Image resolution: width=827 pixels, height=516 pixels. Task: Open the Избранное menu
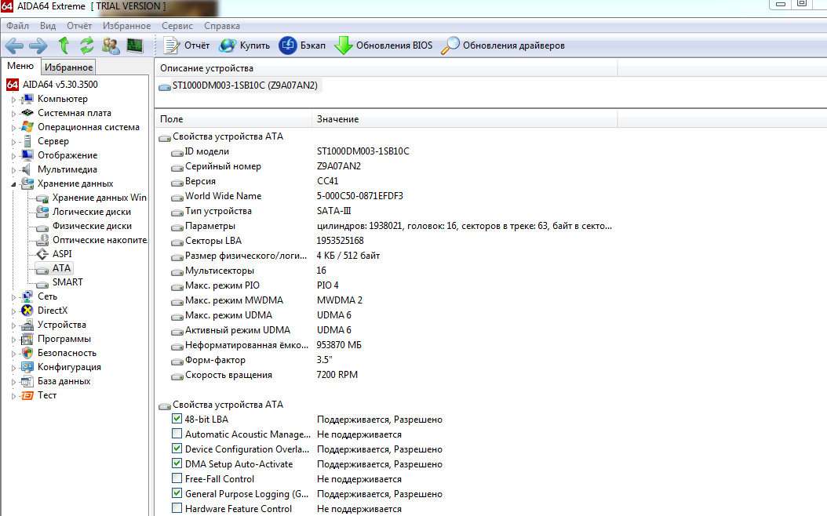click(126, 26)
